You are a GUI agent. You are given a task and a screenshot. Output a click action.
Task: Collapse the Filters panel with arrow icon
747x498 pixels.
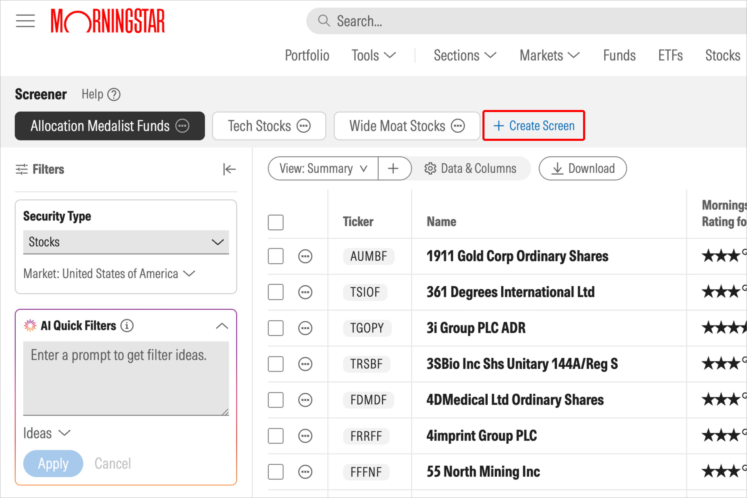[x=229, y=169]
